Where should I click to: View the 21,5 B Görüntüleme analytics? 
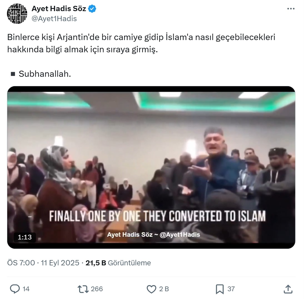click(x=118, y=263)
